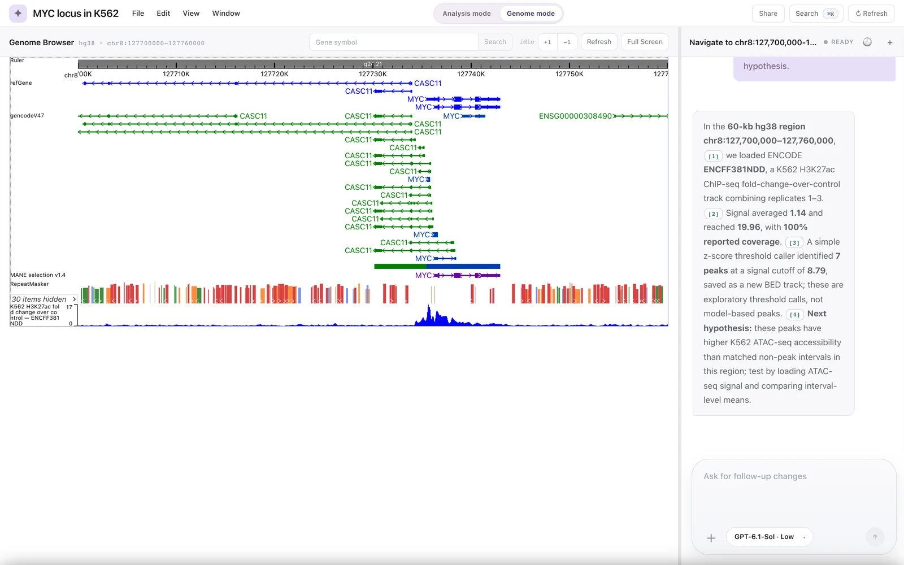
Task: Expand the 30 items hidden row
Action: pos(44,299)
